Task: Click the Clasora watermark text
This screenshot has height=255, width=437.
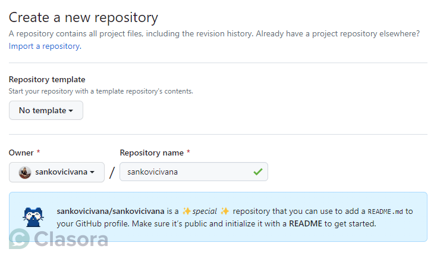Action: (71, 239)
